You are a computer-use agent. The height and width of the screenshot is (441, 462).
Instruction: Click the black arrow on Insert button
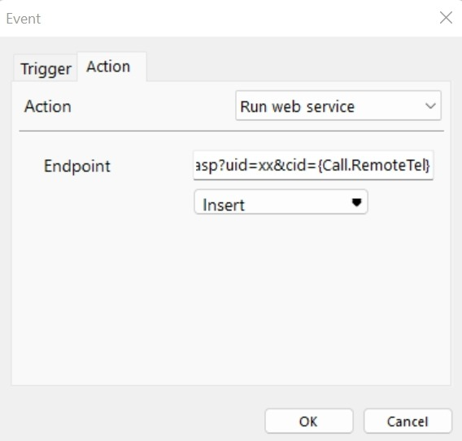(x=356, y=202)
